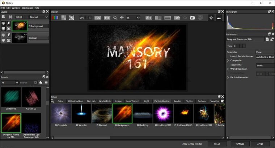Show the histogram via Viewer toolbar icon
275x148 pixels.
click(x=219, y=17)
